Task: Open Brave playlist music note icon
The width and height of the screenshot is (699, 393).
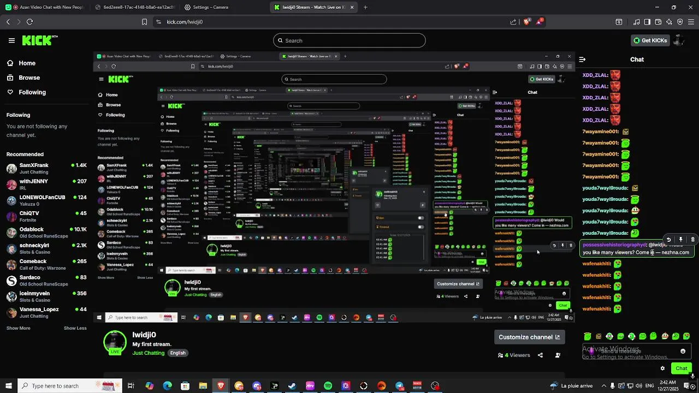Action: (636, 22)
